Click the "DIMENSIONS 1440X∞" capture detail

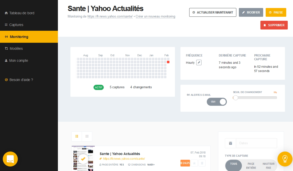point(141,165)
